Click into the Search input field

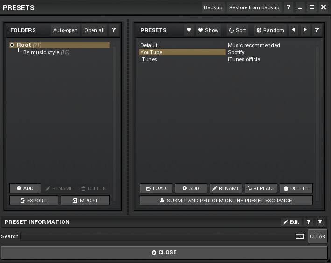tap(157, 236)
